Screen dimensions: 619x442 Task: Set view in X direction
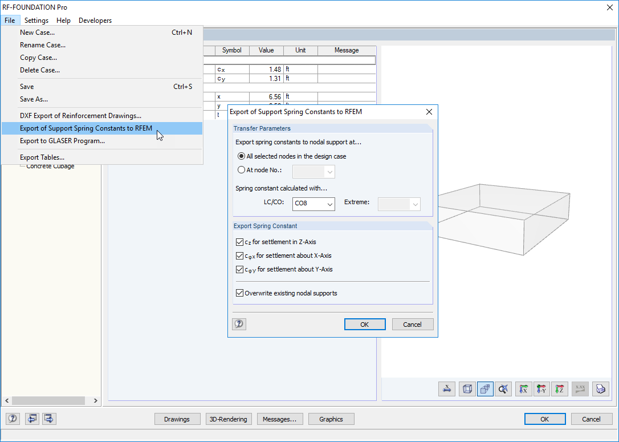coord(523,389)
